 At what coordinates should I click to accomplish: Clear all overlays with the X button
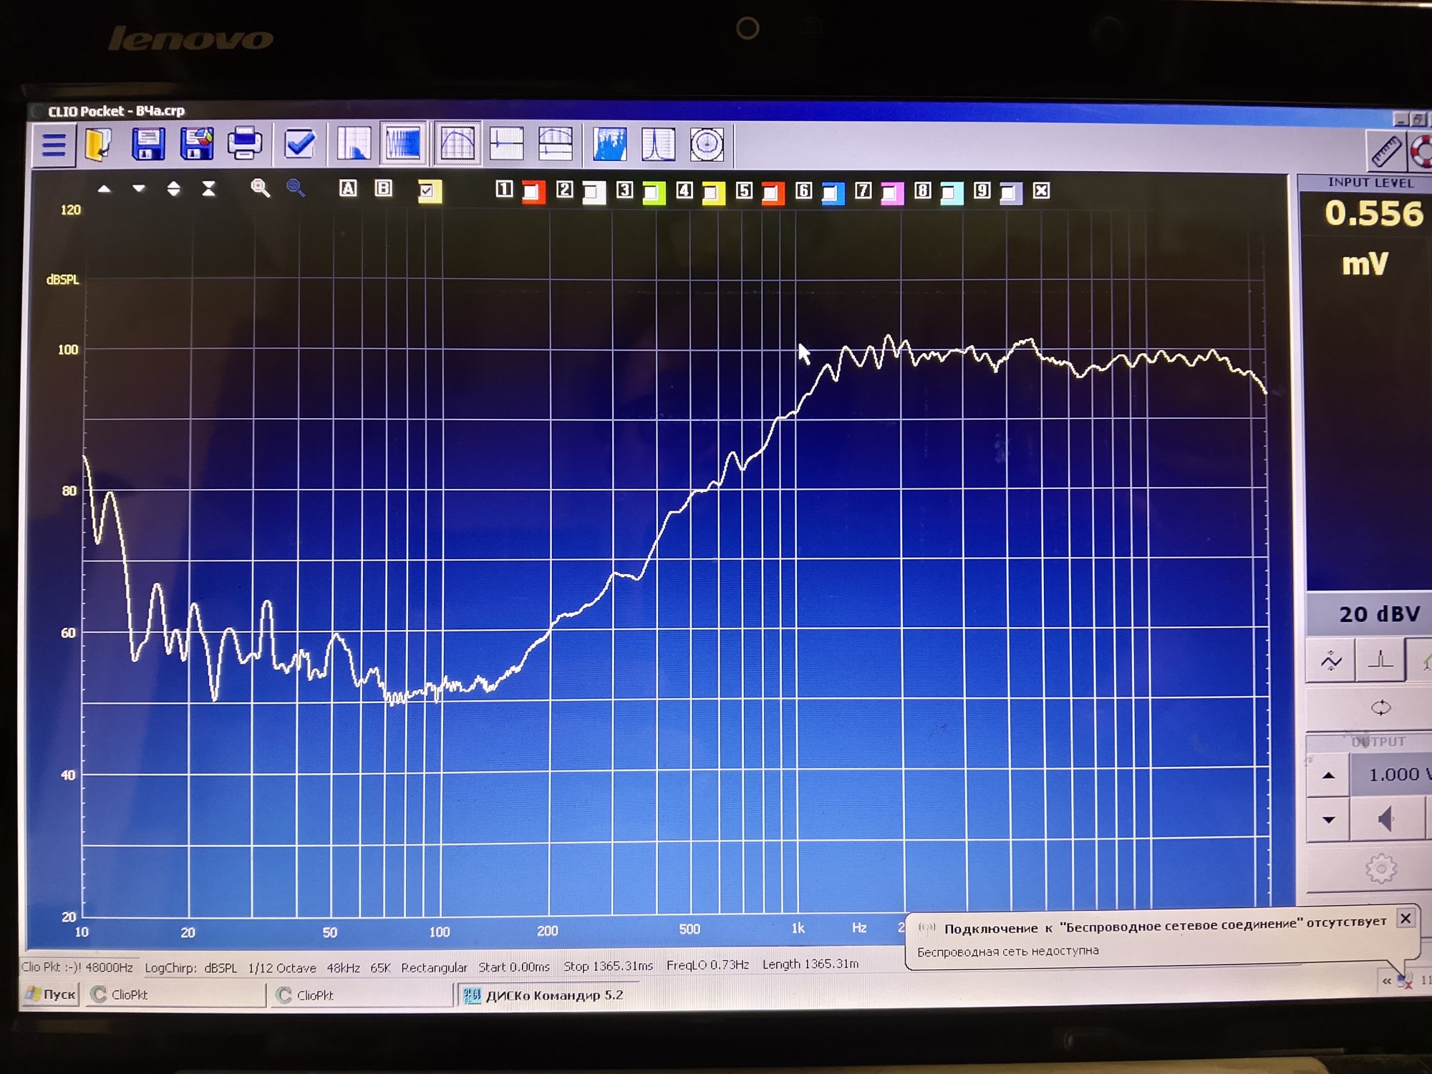[x=1042, y=190]
